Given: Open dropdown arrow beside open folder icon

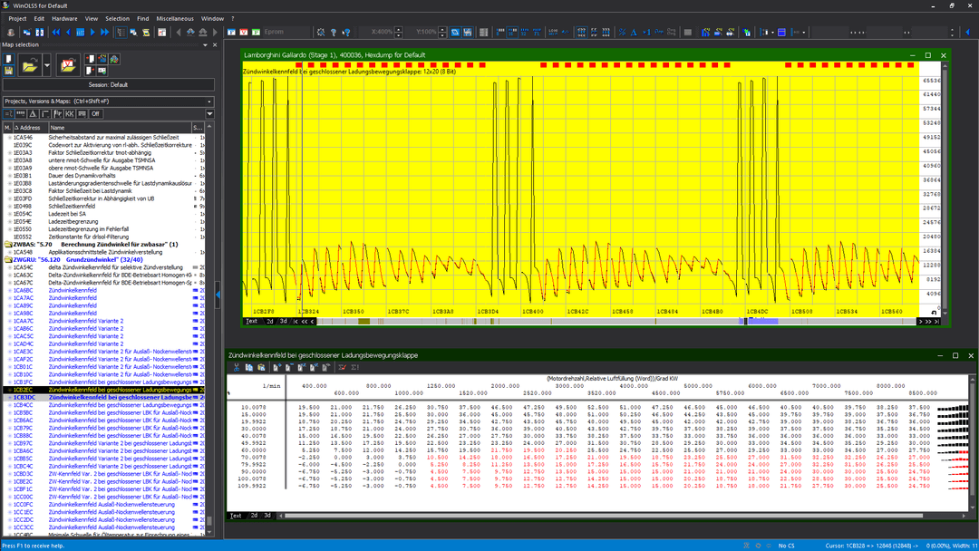Looking at the screenshot, I should (x=46, y=65).
